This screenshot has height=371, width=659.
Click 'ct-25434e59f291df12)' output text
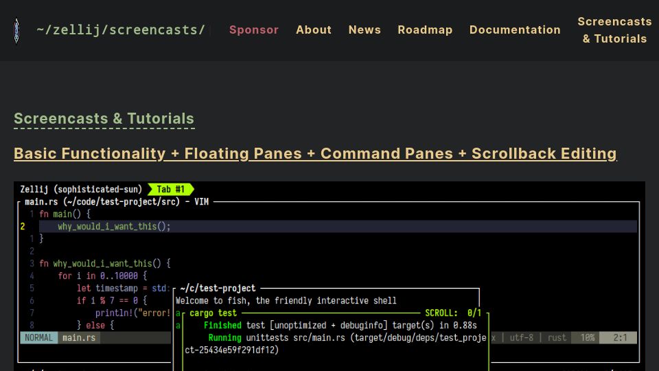click(x=231, y=350)
